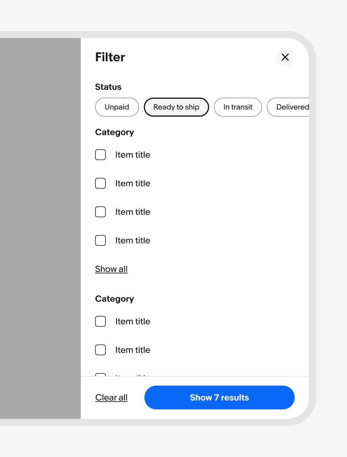This screenshot has width=347, height=457.
Task: Click the Clear all link
Action: point(111,397)
